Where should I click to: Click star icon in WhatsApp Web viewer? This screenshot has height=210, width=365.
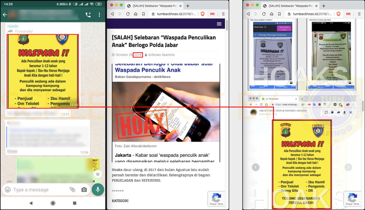click(332, 113)
